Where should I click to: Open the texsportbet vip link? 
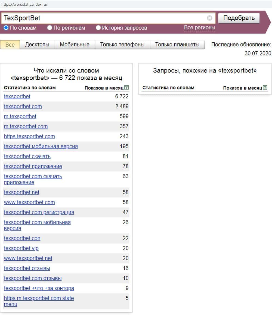21,248
